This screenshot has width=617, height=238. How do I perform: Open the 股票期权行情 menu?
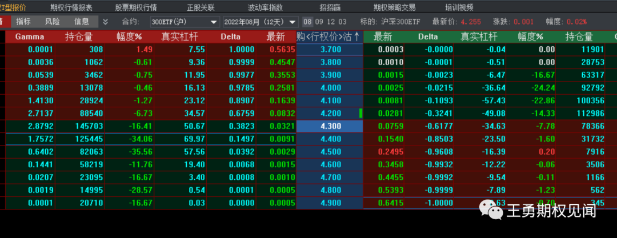pyautogui.click(x=136, y=7)
